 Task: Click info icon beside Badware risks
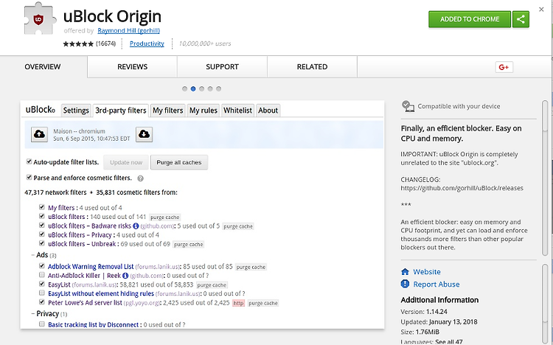(136, 226)
